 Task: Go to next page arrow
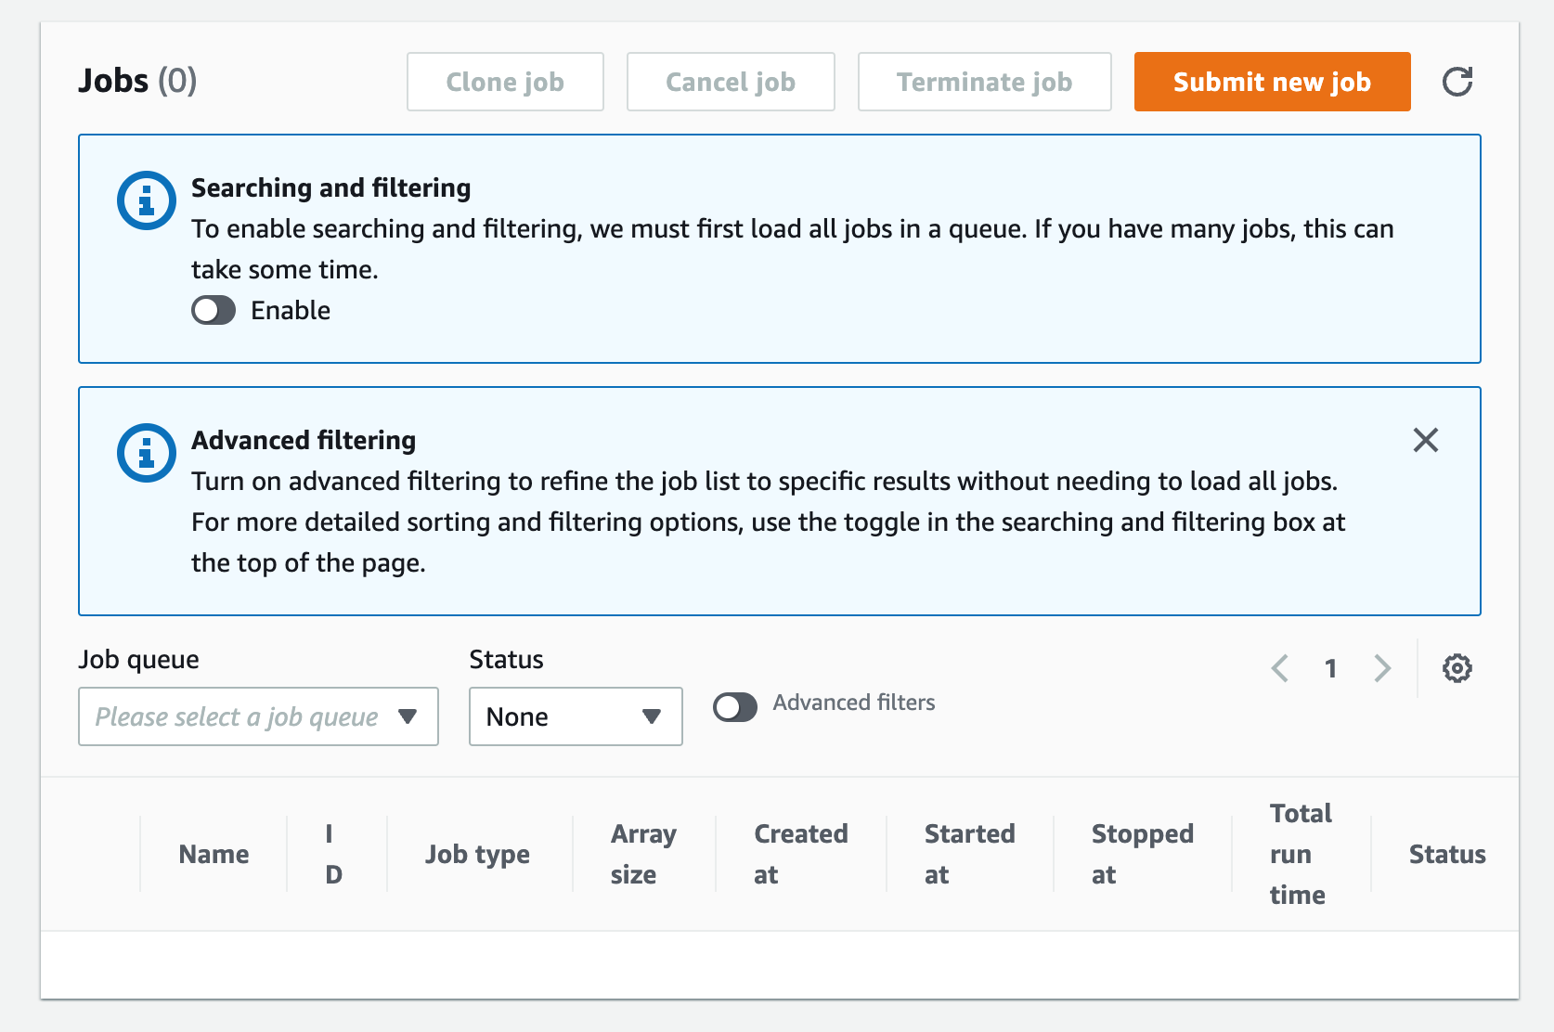[1382, 668]
